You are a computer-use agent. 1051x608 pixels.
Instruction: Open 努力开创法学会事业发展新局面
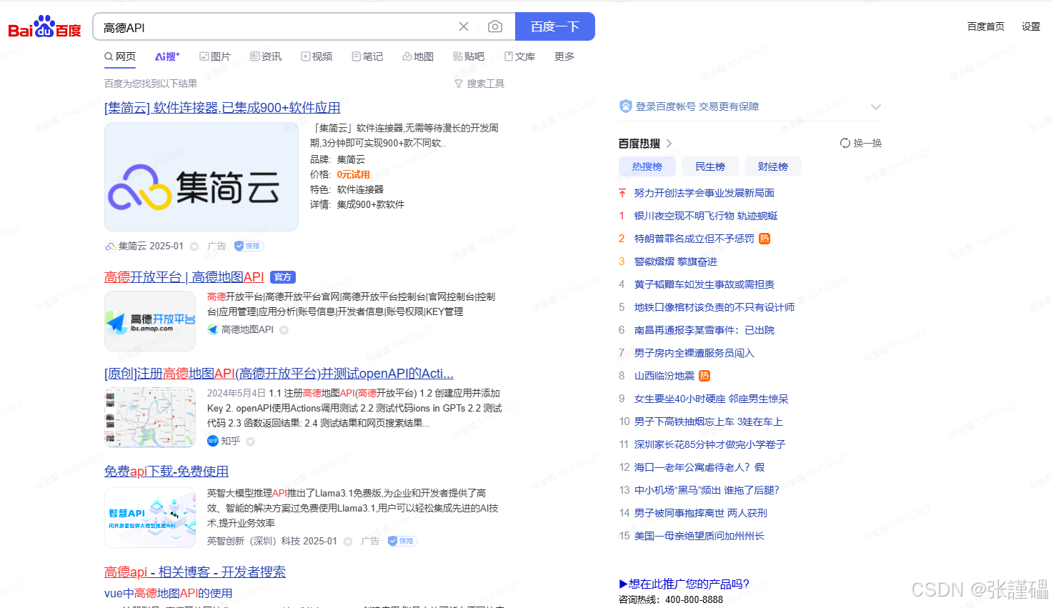click(x=704, y=193)
